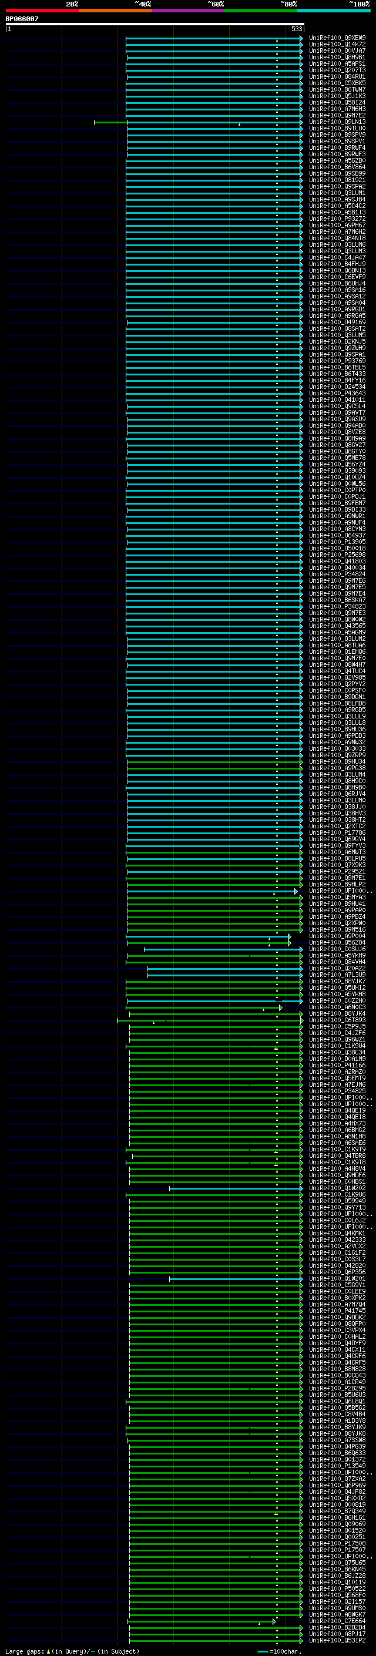Select the UniRef100_Q56Z84 label
Screen dimensions: 376x1656
(x=337, y=943)
